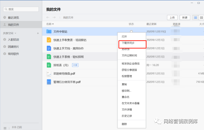204x130 pixels.
Task: Click the 快速上手表格 spreadsheet icon
Action: (49, 57)
